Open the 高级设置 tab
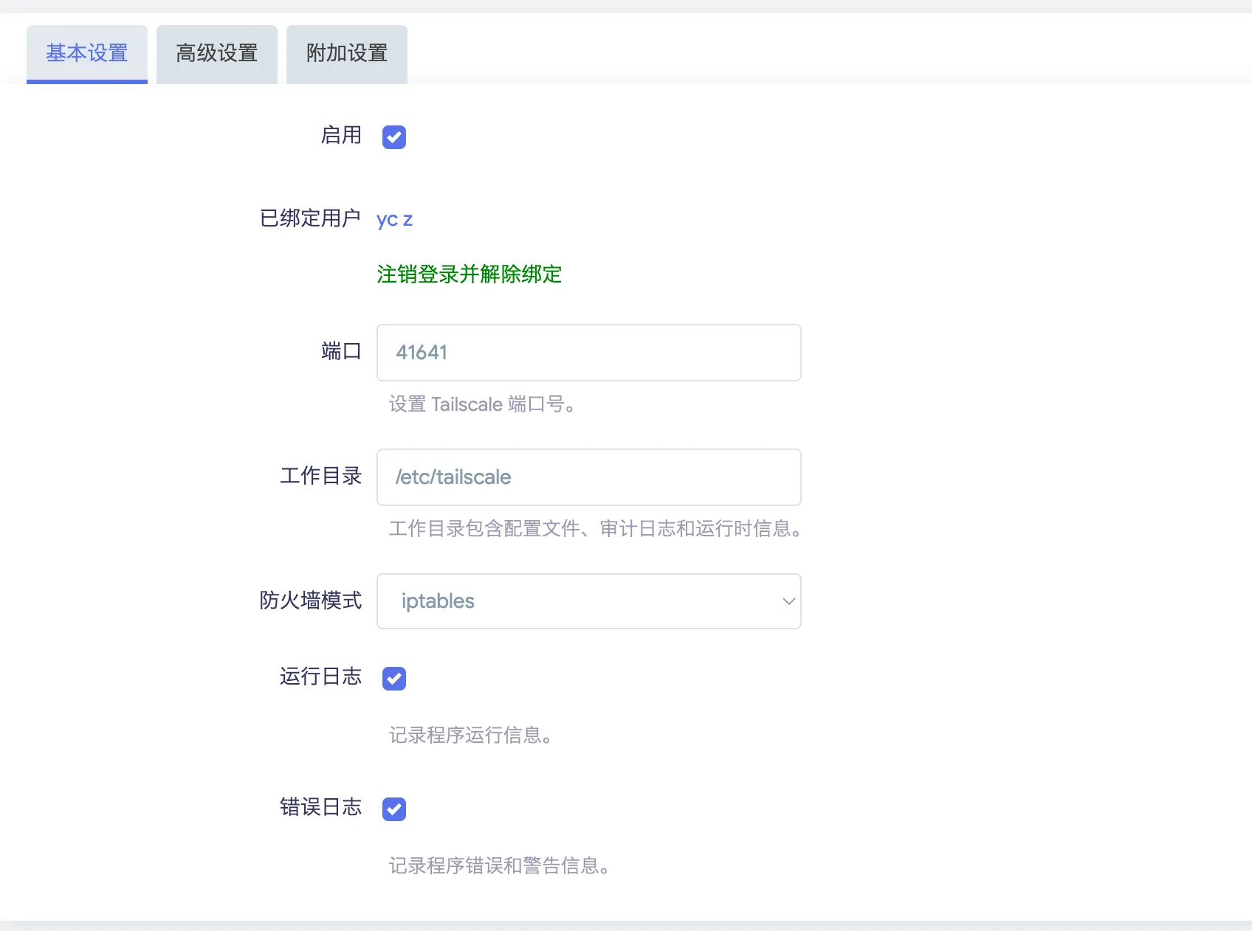The image size is (1252, 931). [217, 54]
